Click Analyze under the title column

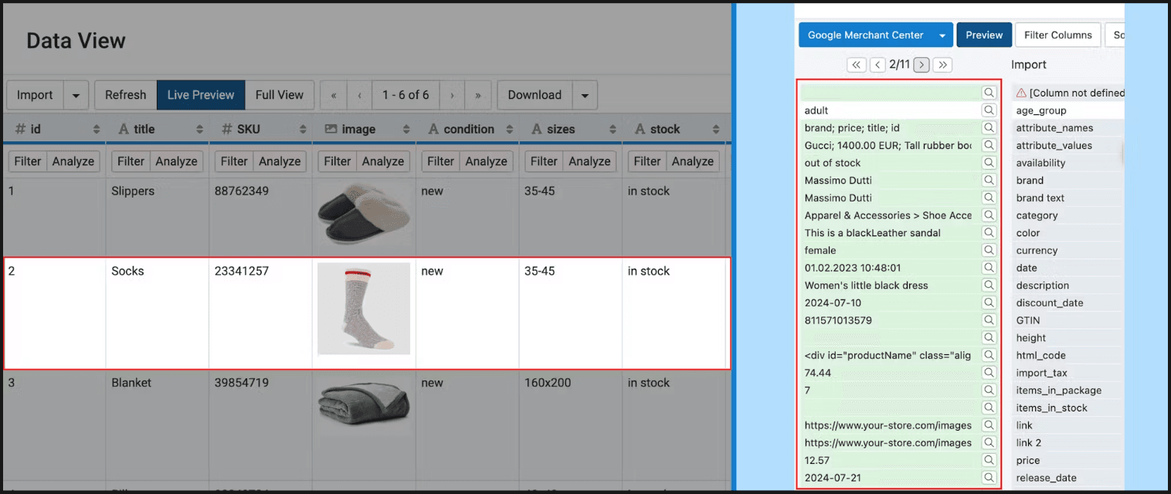tap(176, 161)
